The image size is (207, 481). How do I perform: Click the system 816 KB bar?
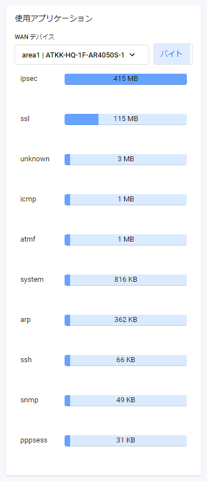[126, 280]
